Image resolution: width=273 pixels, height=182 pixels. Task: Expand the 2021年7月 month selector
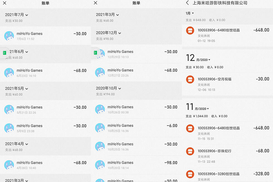coord(16,15)
